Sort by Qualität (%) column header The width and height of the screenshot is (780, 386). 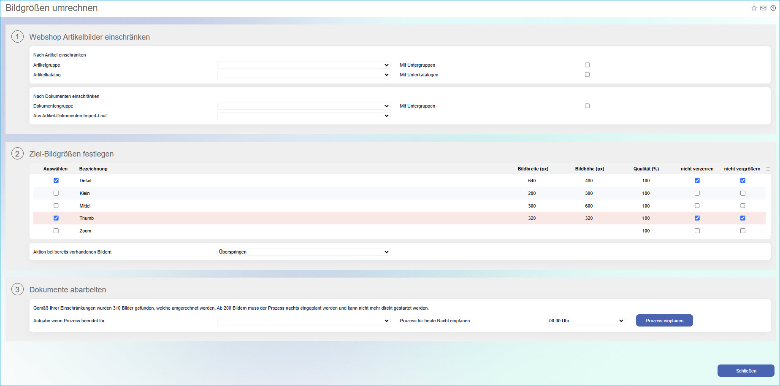(x=646, y=169)
